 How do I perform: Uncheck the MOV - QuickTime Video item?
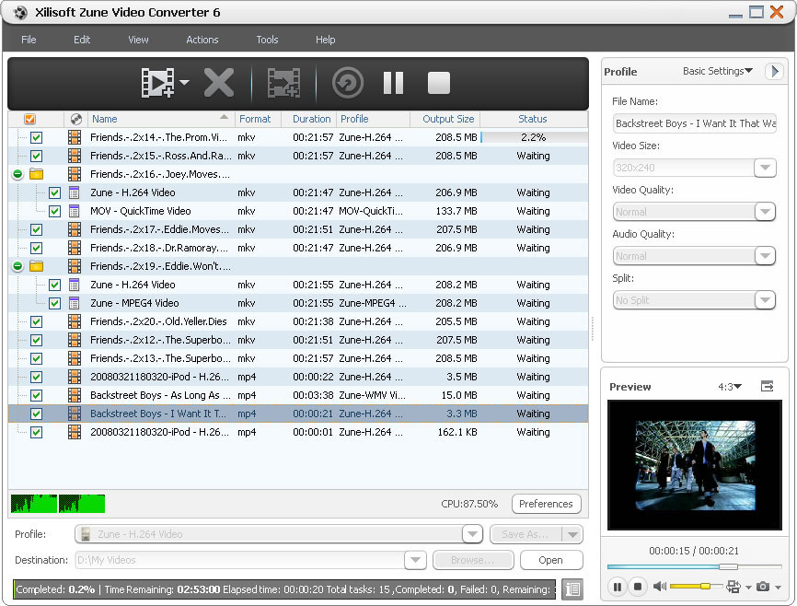tap(54, 211)
